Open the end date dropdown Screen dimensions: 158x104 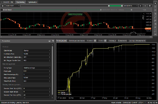point(131,6)
